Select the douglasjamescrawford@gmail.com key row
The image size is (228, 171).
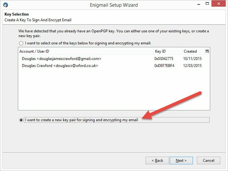(x=114, y=59)
